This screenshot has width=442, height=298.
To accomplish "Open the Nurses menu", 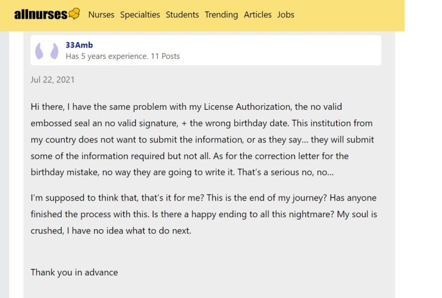I will tap(101, 14).
